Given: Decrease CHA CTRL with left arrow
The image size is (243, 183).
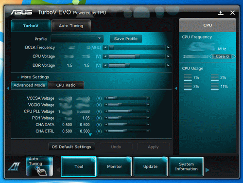Looking at the screenshot, I should (x=106, y=131).
